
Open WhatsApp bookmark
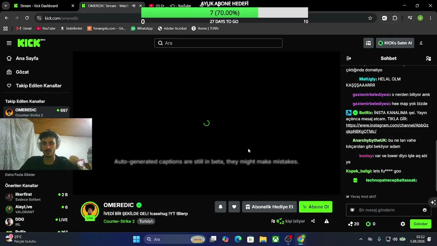click(x=142, y=28)
